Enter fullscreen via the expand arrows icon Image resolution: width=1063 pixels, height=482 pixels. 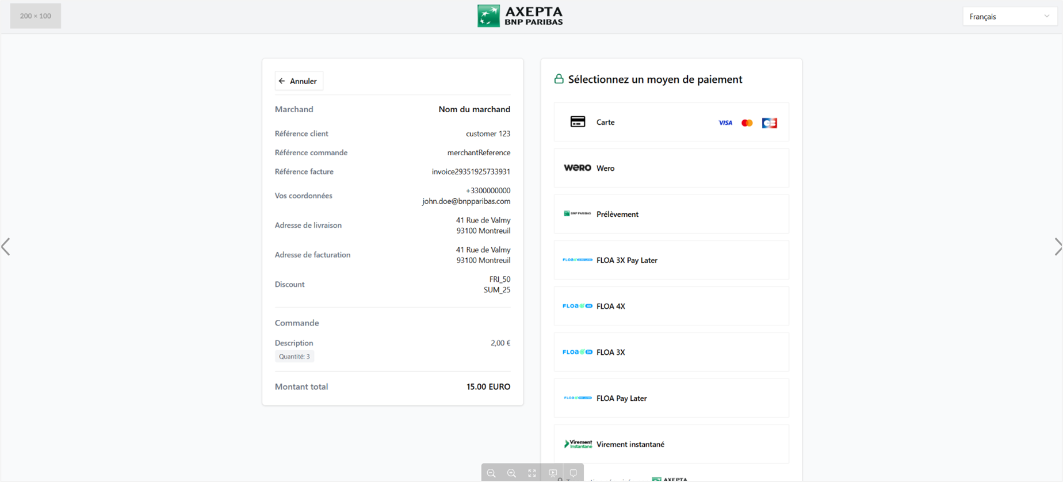click(x=532, y=473)
